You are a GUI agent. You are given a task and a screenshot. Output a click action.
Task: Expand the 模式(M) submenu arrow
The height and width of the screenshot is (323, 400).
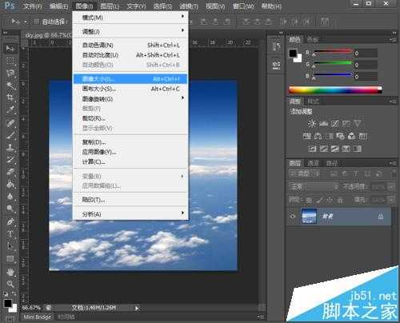pyautogui.click(x=182, y=17)
